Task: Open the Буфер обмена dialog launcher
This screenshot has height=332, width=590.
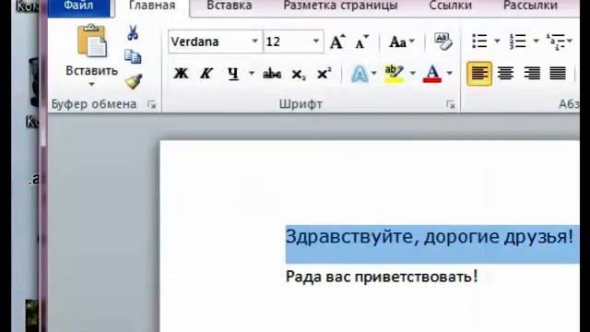Action: point(152,105)
